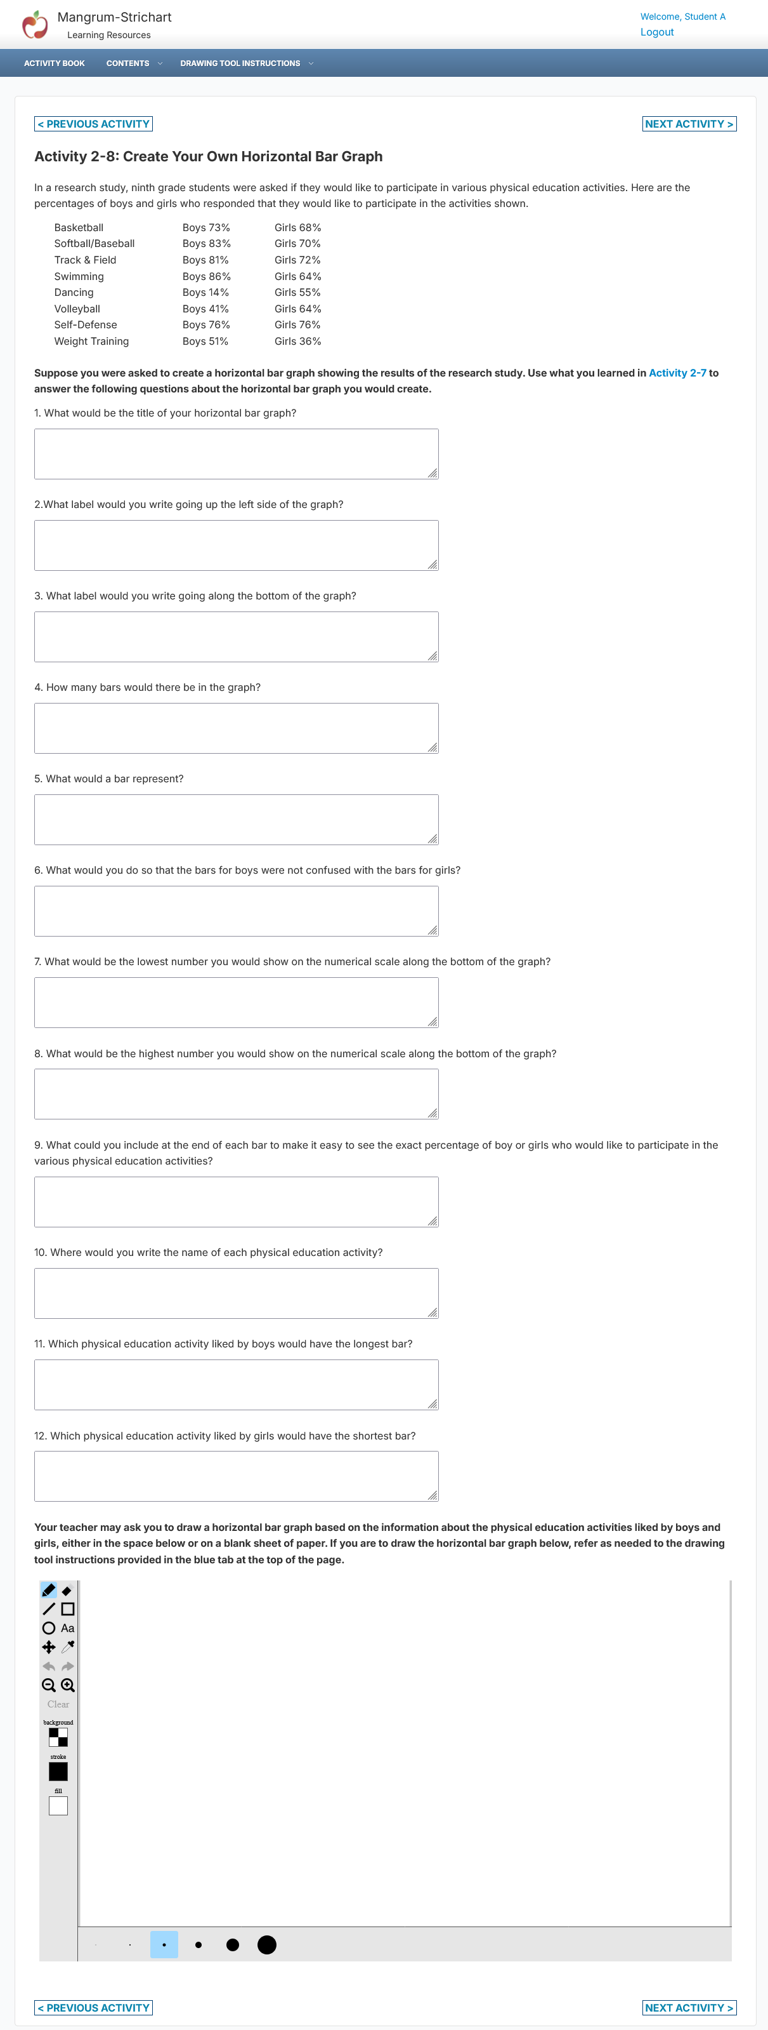The height and width of the screenshot is (2030, 768).
Task: Choose the second-largest brush size dot
Action: (x=233, y=1944)
